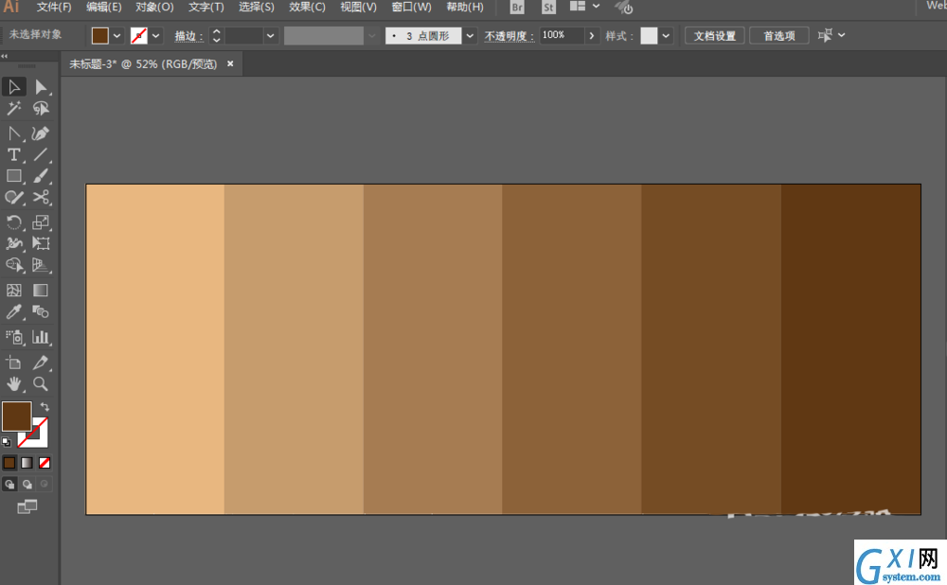Select the Artboard tool
The width and height of the screenshot is (947, 585).
coord(14,363)
